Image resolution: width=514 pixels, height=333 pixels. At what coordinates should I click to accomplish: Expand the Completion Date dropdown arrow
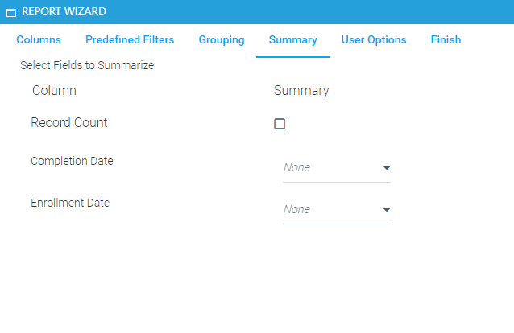[x=386, y=168]
